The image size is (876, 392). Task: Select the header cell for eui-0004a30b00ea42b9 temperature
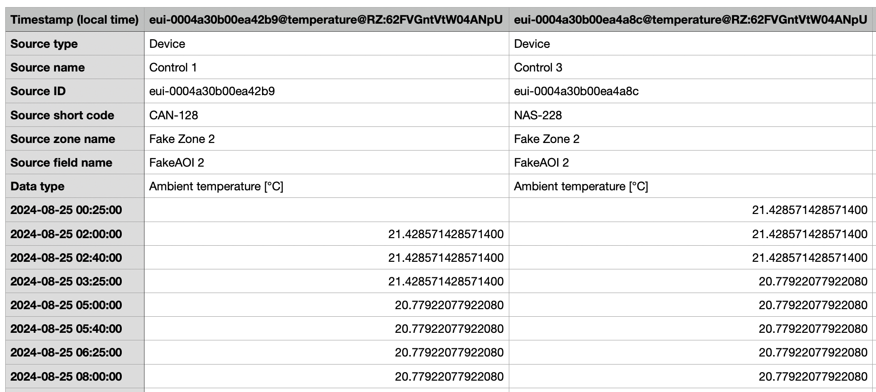click(326, 19)
